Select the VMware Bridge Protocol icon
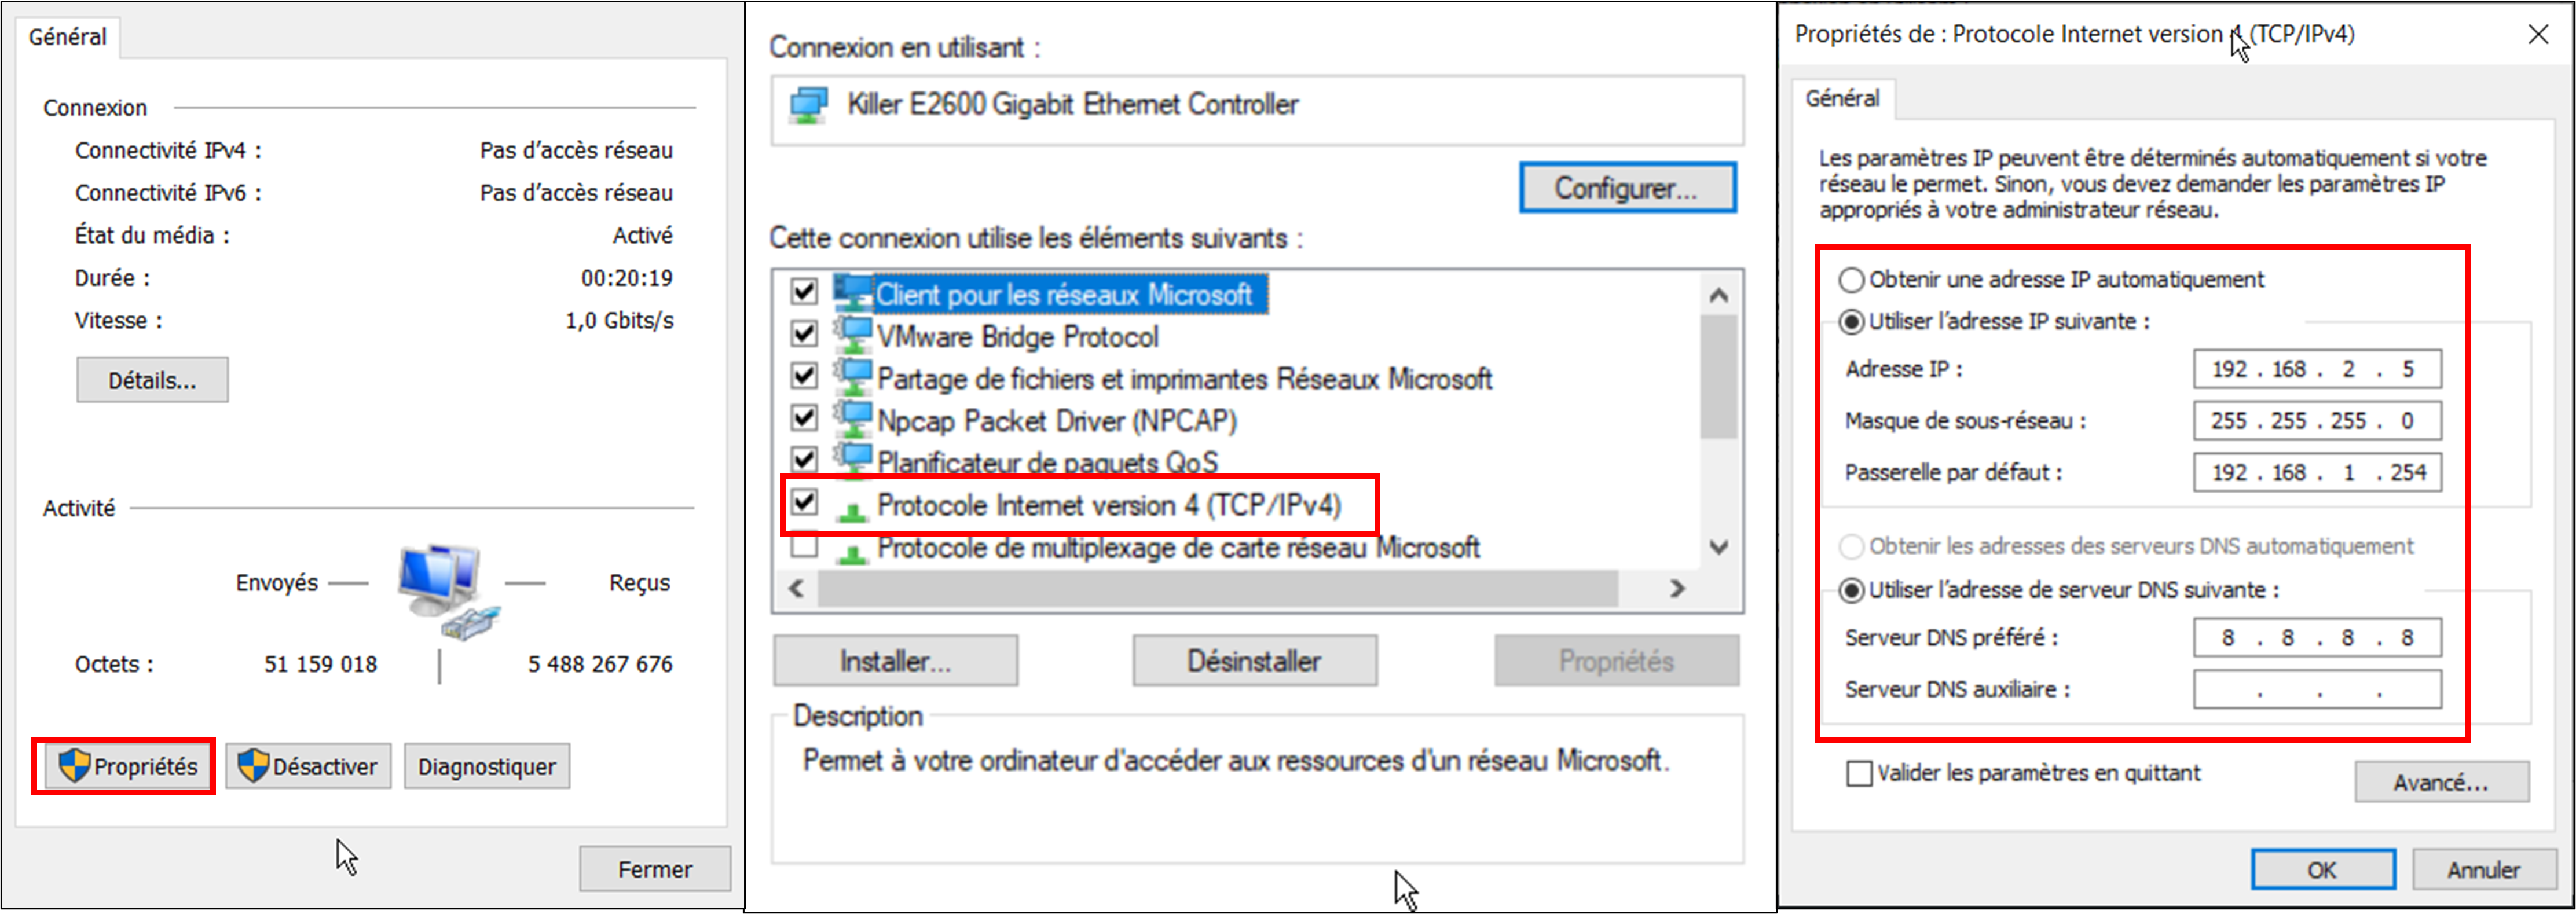2576x914 pixels. tap(852, 335)
